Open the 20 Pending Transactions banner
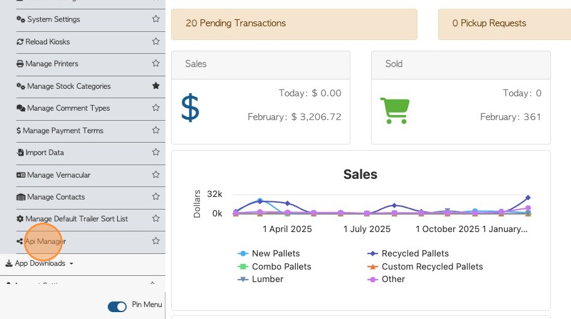 [x=236, y=23]
